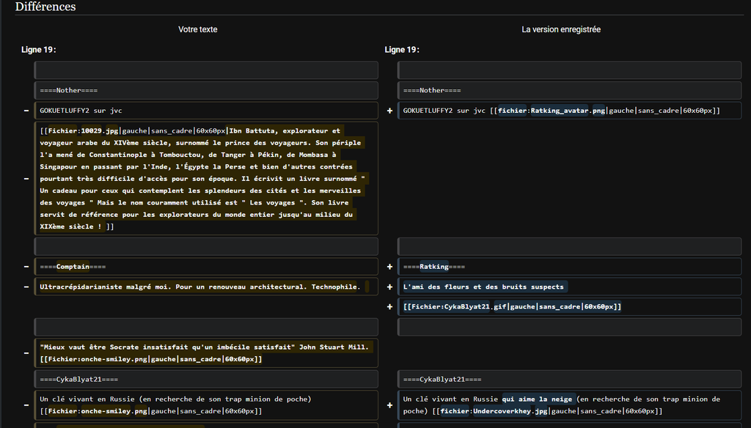751x428 pixels.
Task: Click the empty diff cell above right "====Nother===="
Action: 569,70
